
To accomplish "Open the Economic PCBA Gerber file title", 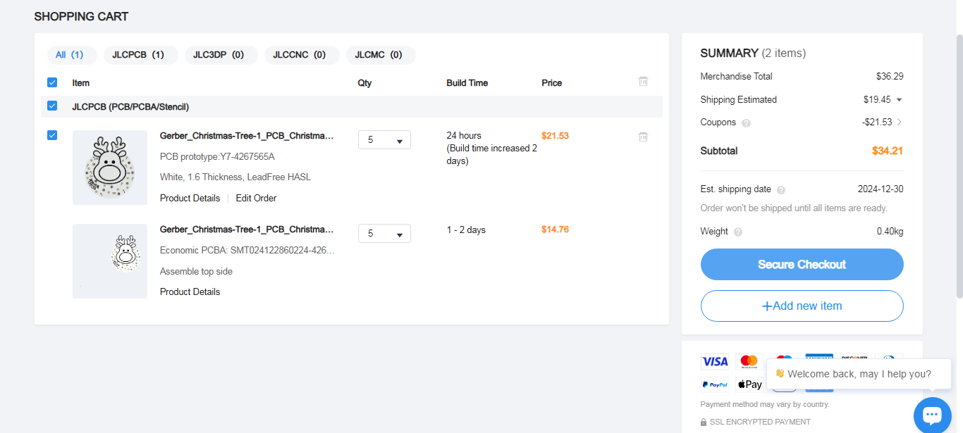I will click(247, 230).
